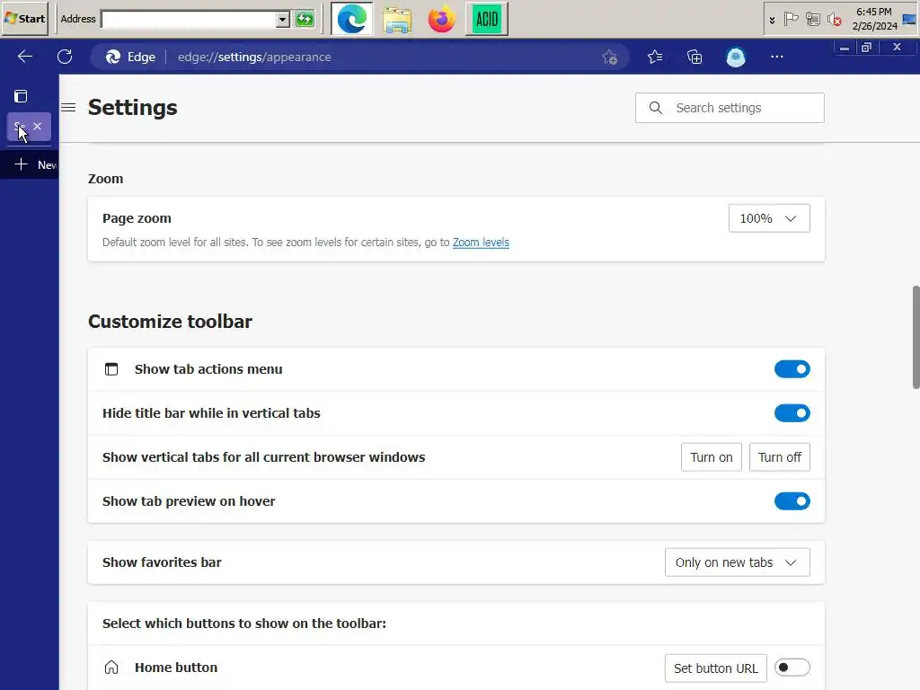Click the Home button icon in settings list
The image size is (920, 690).
coord(111,668)
